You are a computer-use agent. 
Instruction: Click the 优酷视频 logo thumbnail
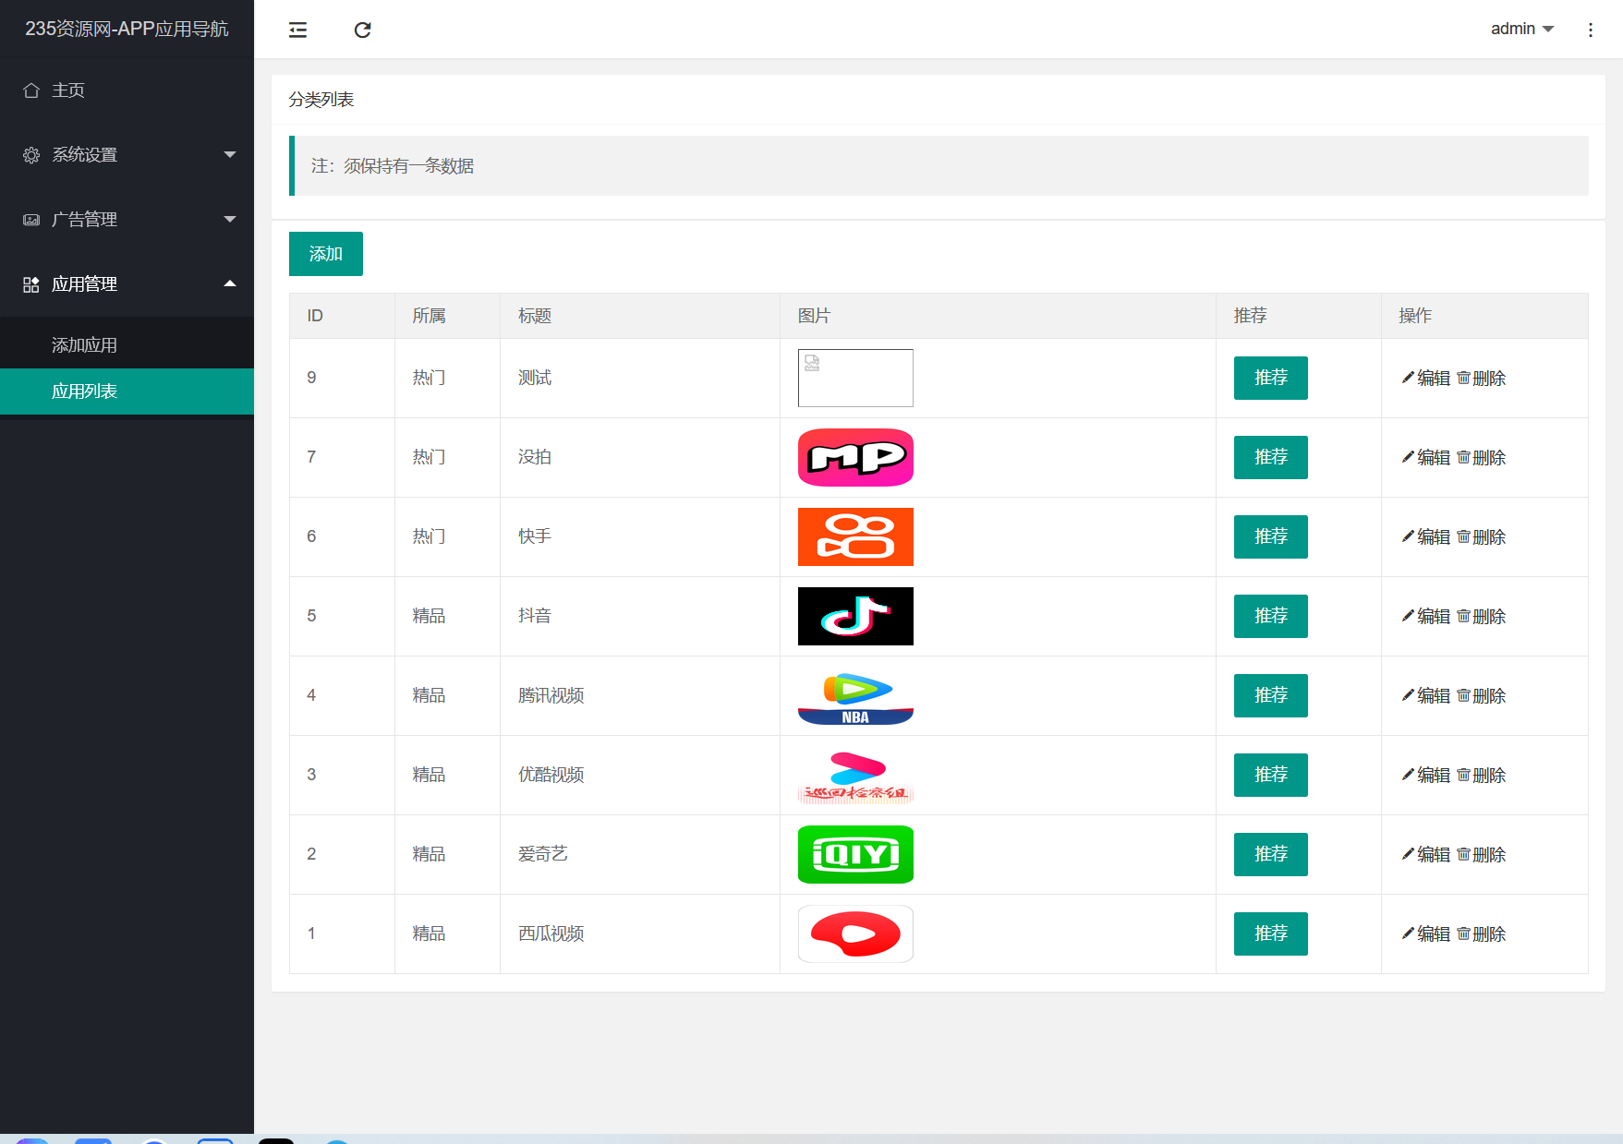(855, 775)
